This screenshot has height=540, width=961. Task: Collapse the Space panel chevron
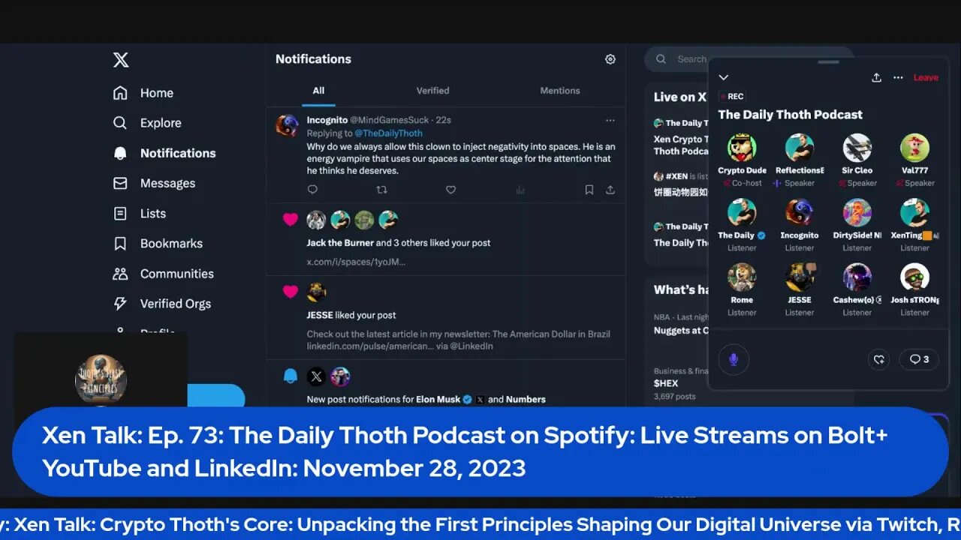tap(724, 77)
